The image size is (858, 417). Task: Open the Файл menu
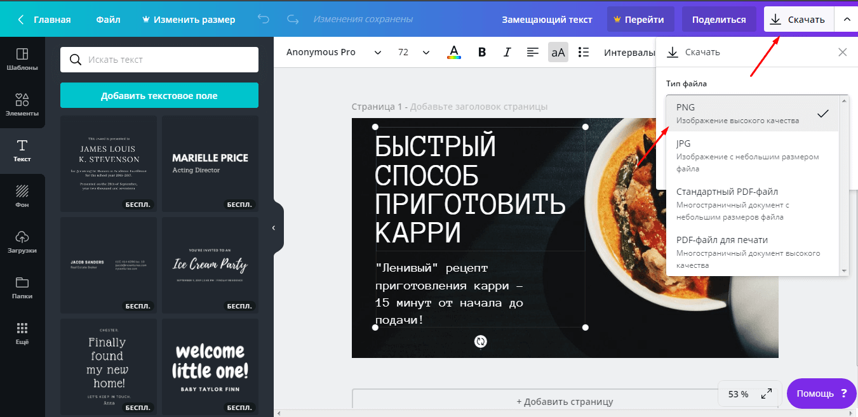[109, 20]
